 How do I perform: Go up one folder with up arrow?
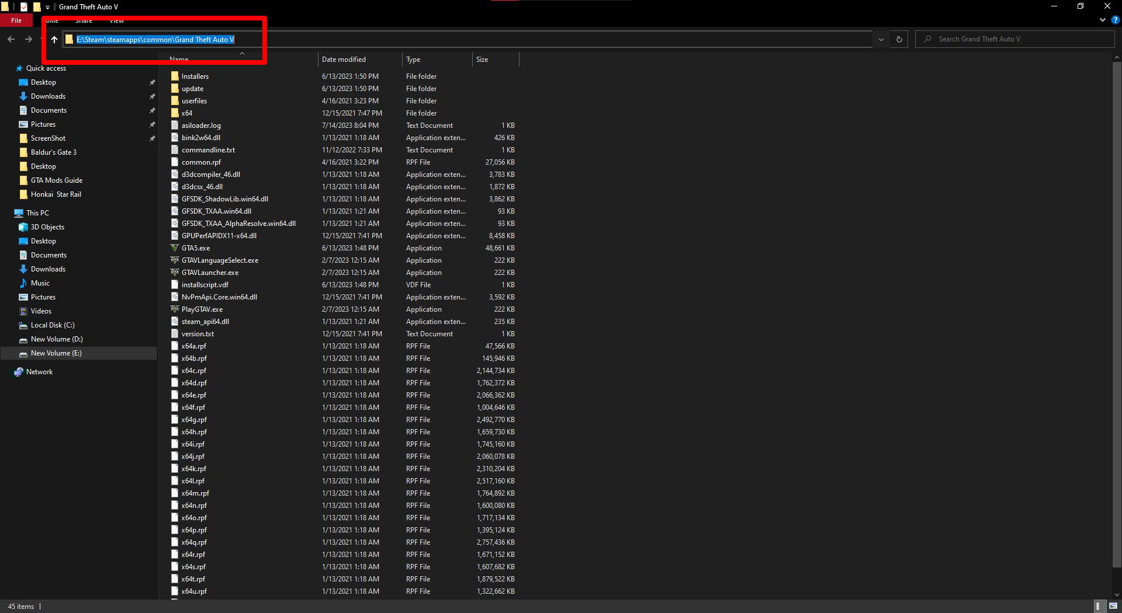pyautogui.click(x=54, y=39)
